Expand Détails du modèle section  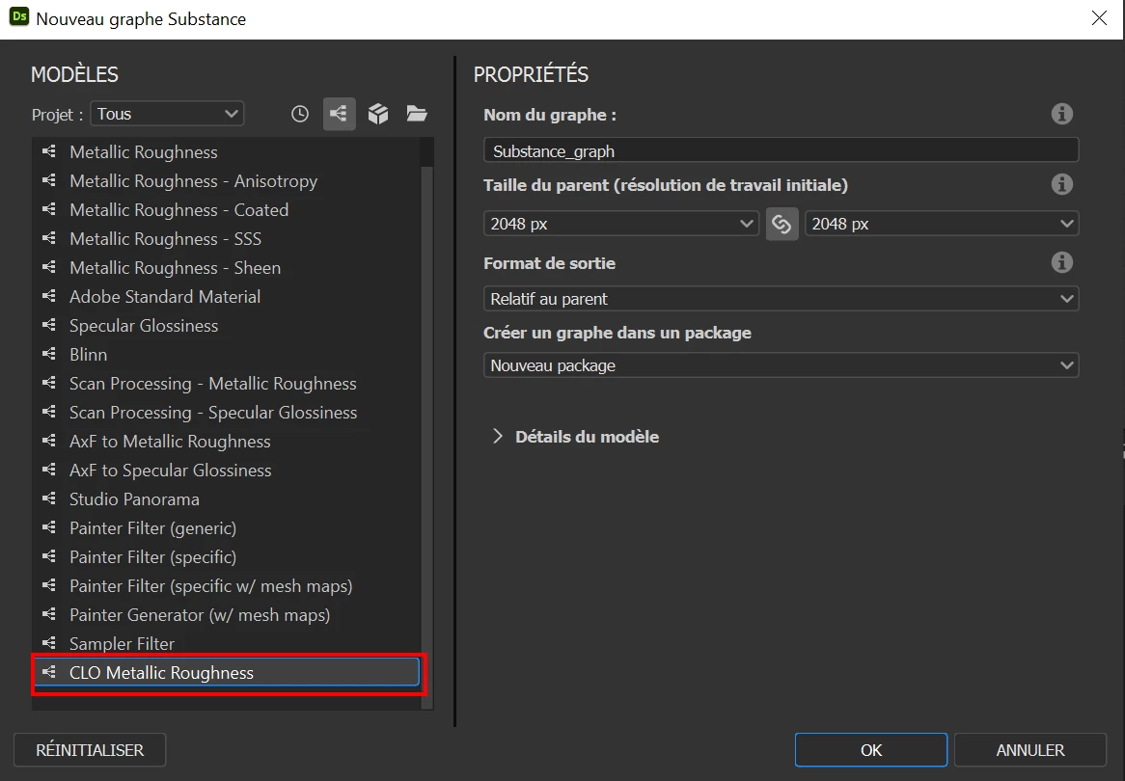click(576, 437)
